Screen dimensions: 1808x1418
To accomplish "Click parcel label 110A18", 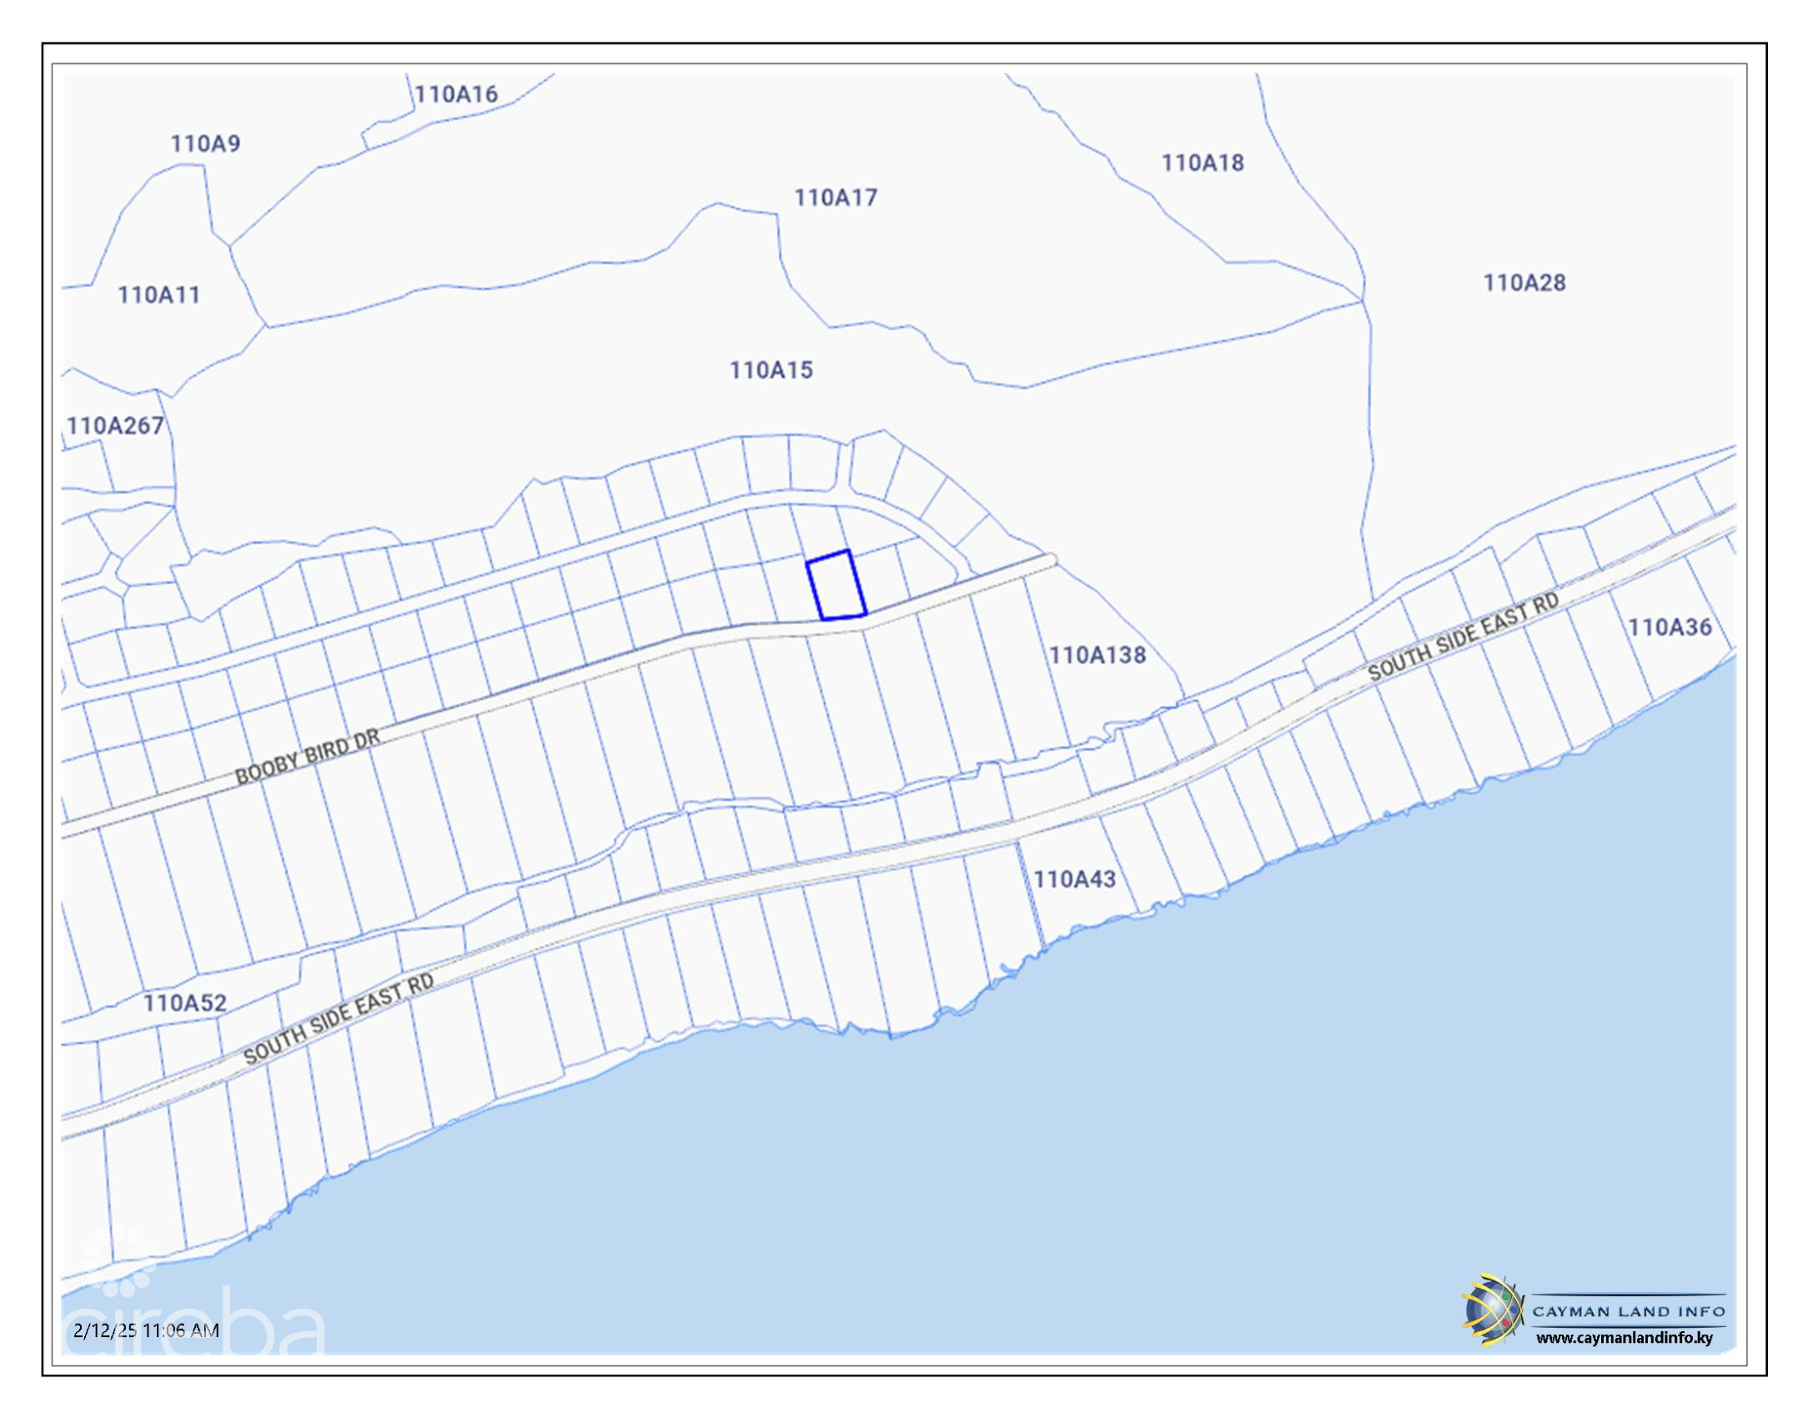I will pos(1203,163).
